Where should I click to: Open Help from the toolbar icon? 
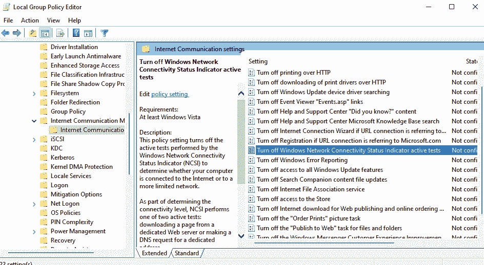76,33
